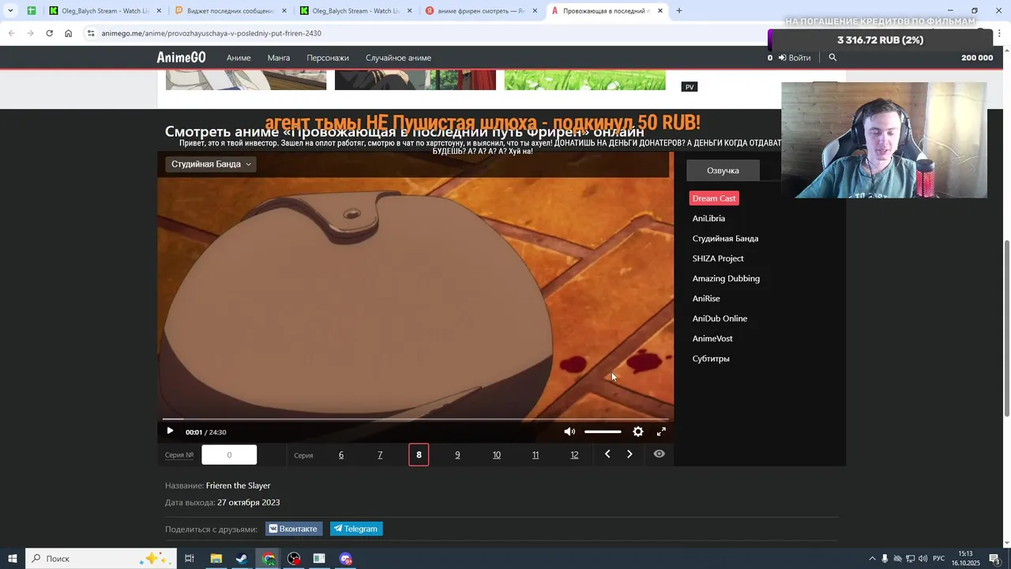This screenshot has height=569, width=1011.
Task: Open the tab search dropdown arrow
Action: coord(10,11)
